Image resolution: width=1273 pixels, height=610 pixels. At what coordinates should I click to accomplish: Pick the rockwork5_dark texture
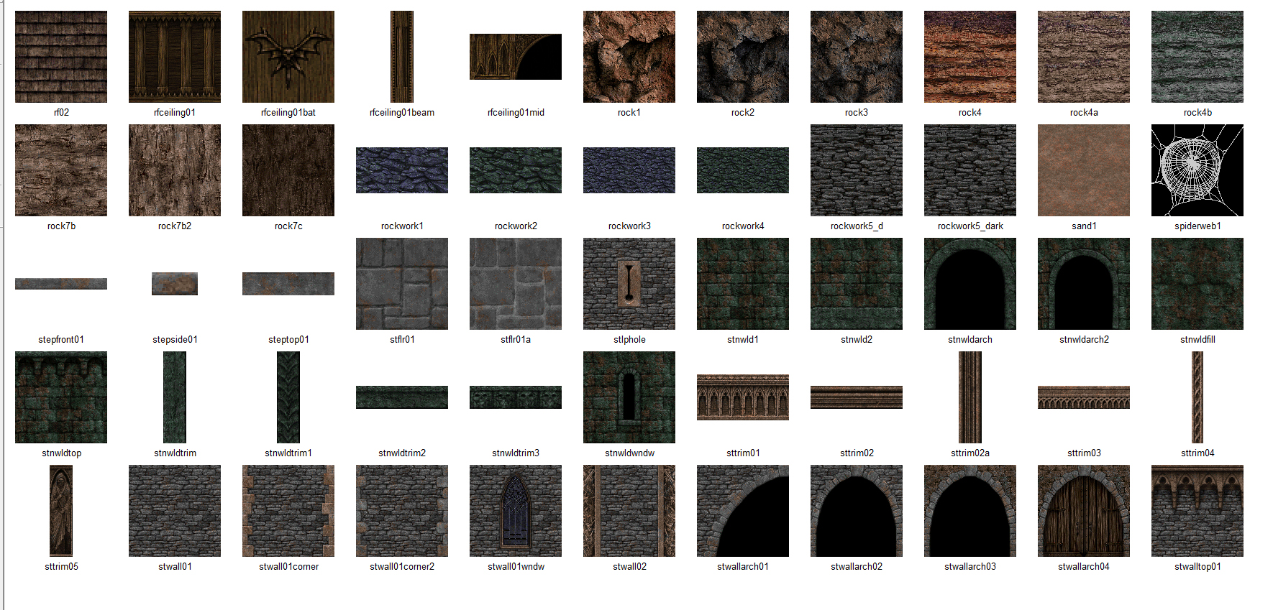point(970,170)
